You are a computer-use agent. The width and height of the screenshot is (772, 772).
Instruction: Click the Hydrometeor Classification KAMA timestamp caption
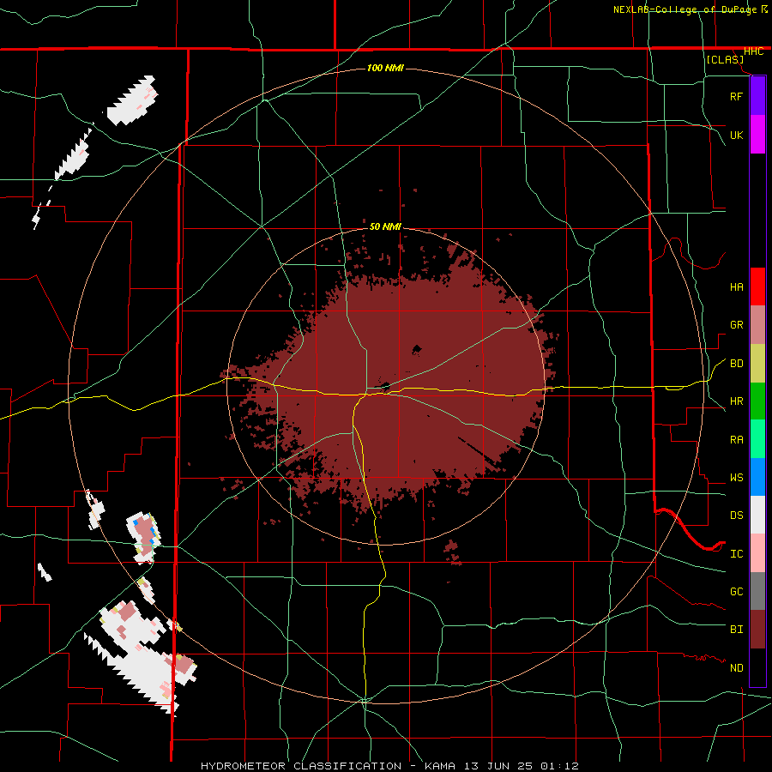point(389,766)
